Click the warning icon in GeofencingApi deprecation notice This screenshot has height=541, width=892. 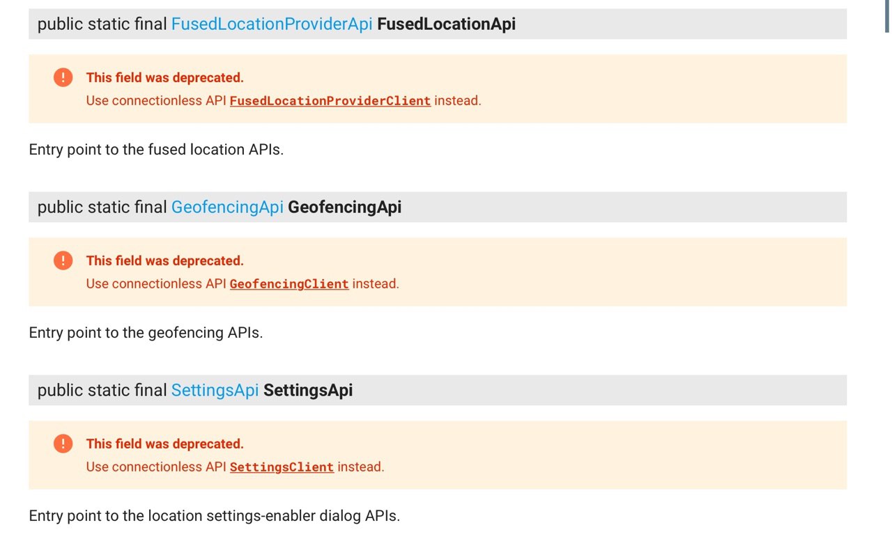(x=63, y=260)
